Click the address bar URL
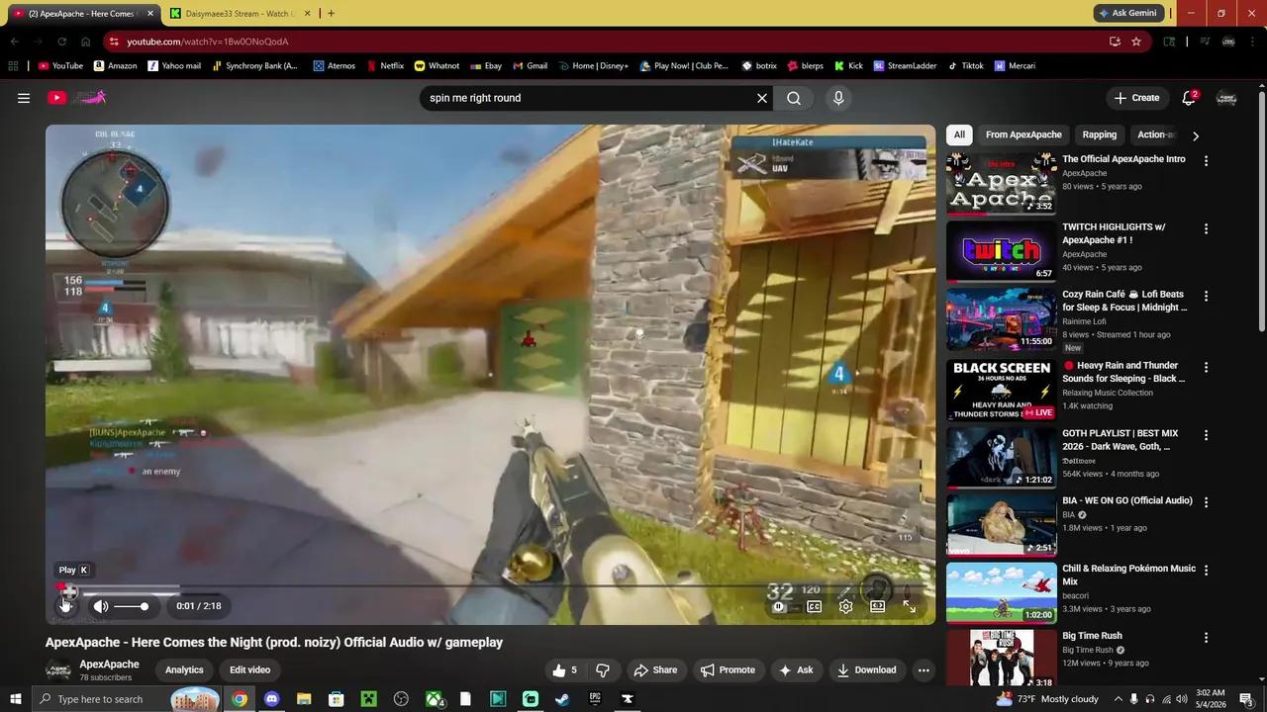This screenshot has width=1267, height=712. coord(208,42)
